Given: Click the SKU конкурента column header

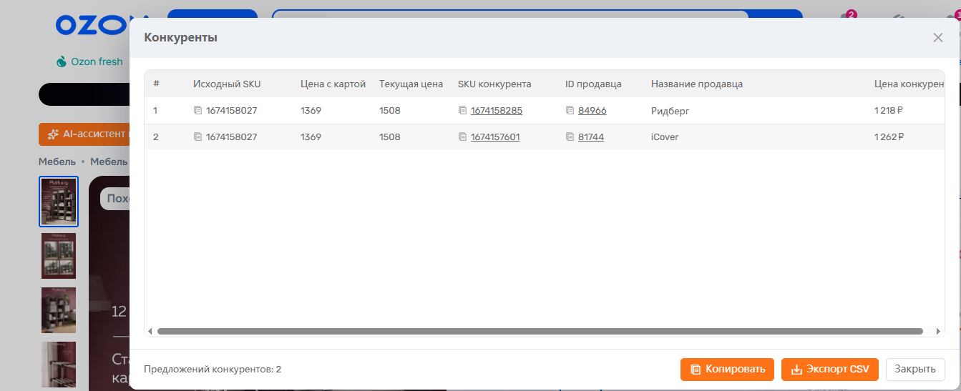Looking at the screenshot, I should coord(494,84).
